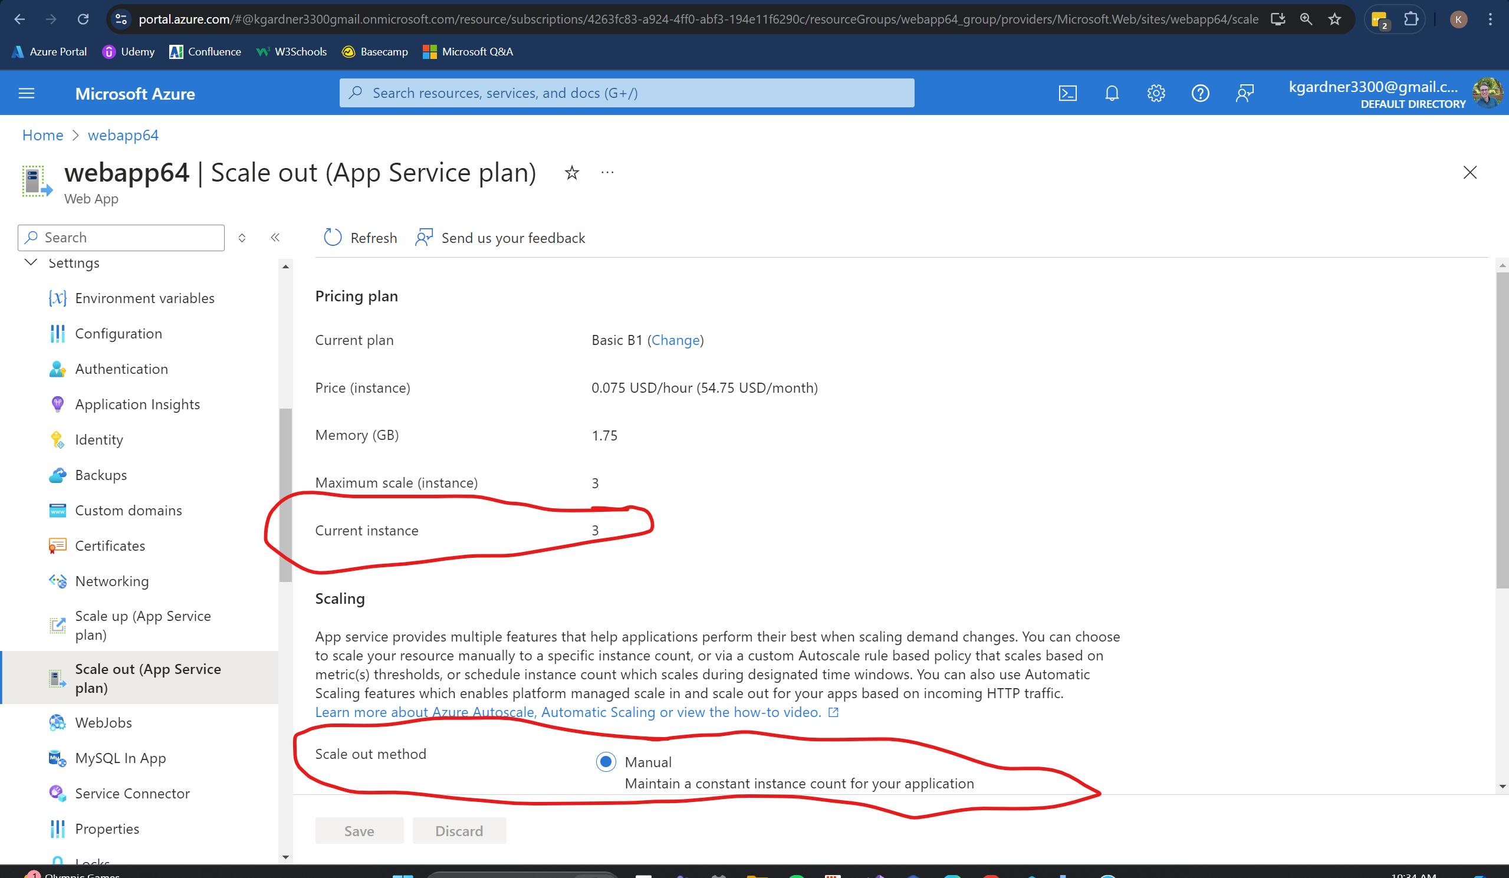This screenshot has height=878, width=1509.
Task: Click Scale up (App Service plan) icon
Action: [x=57, y=625]
